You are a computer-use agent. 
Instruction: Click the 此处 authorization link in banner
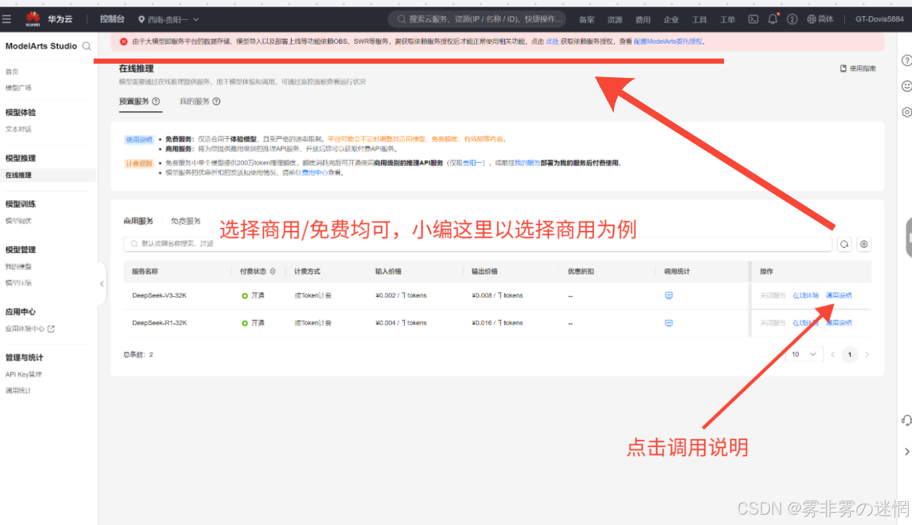pyautogui.click(x=552, y=42)
